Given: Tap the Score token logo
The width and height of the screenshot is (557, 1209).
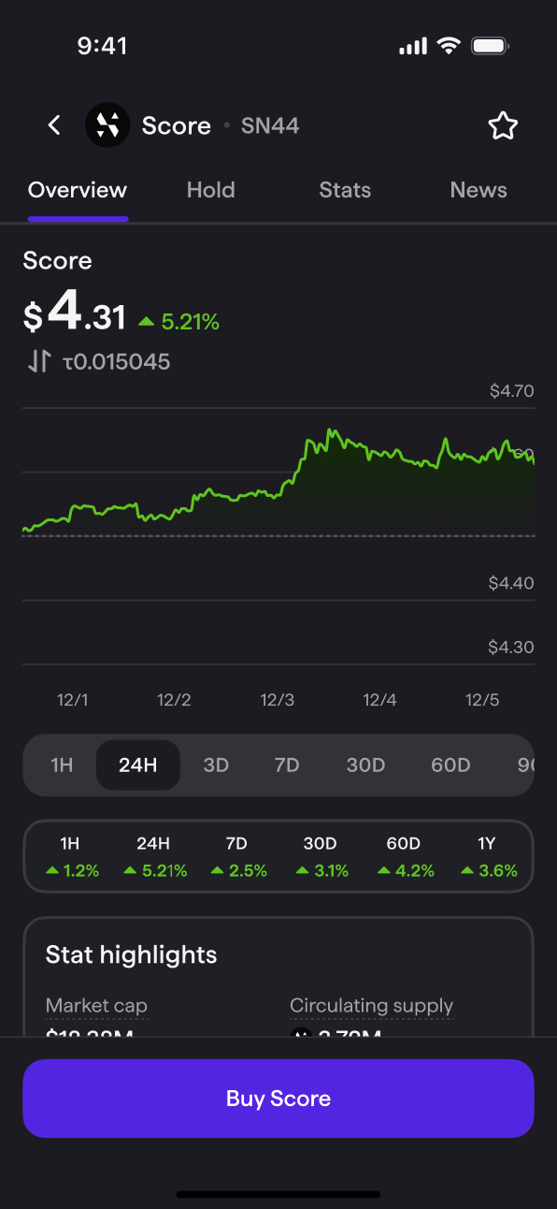Looking at the screenshot, I should pyautogui.click(x=107, y=125).
